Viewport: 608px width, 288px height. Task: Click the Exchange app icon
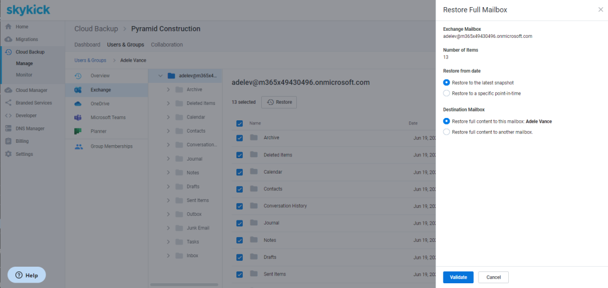[x=78, y=90]
